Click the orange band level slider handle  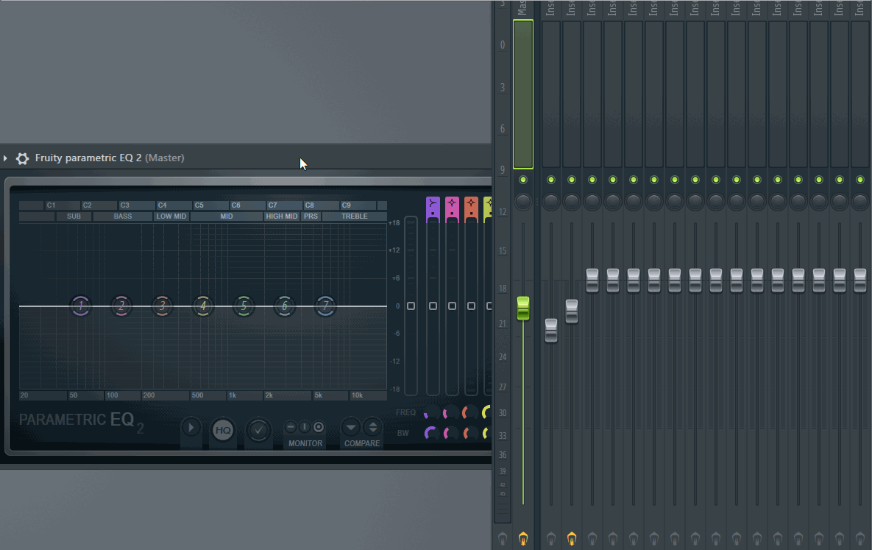(x=471, y=306)
